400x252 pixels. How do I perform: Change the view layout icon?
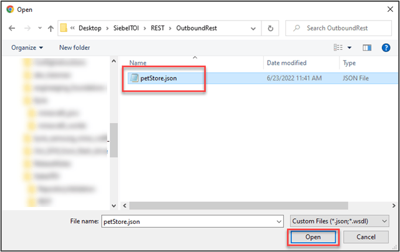coord(338,47)
